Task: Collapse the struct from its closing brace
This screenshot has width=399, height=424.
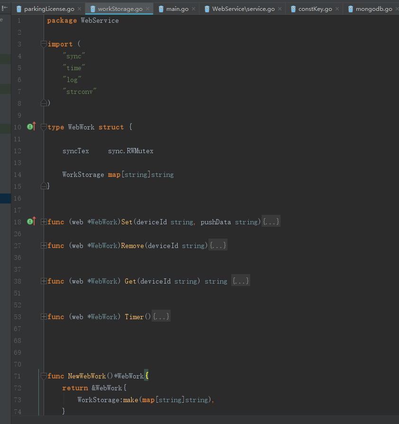Action: click(x=44, y=186)
